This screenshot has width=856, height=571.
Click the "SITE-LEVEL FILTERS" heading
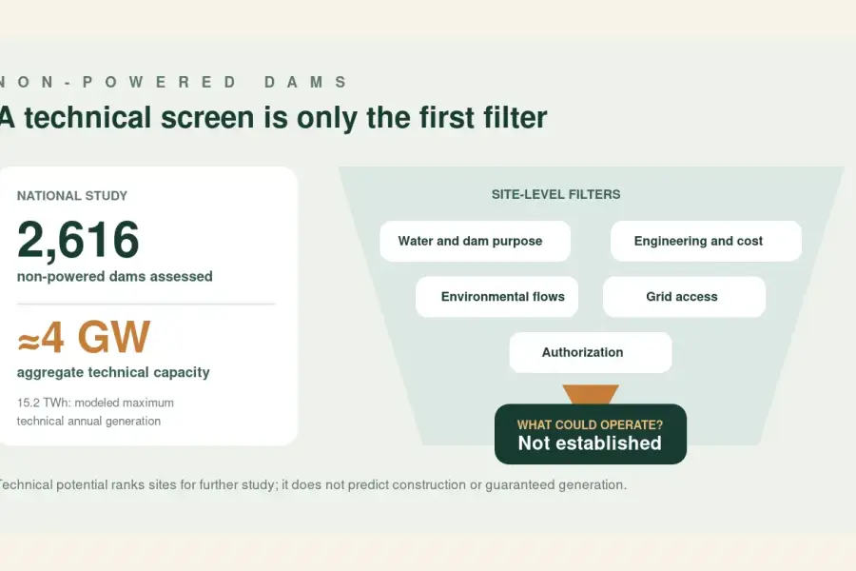click(555, 194)
